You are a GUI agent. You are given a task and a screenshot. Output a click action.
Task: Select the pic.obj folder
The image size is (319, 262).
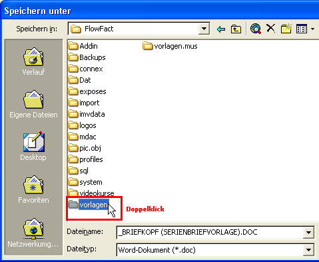tap(85, 148)
